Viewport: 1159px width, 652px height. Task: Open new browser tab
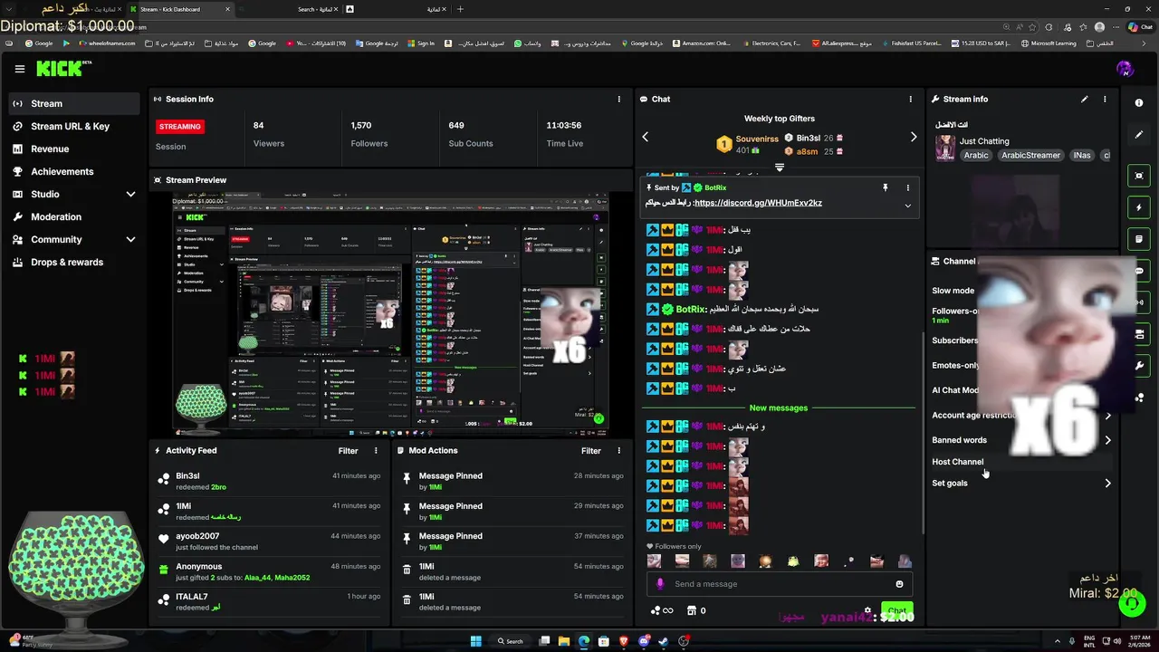460,9
